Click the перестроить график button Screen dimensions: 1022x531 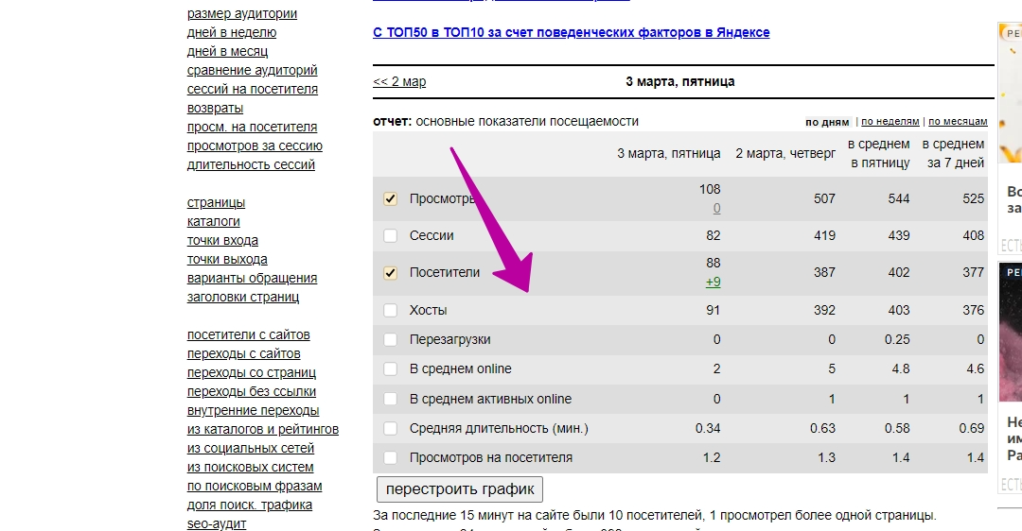point(460,489)
